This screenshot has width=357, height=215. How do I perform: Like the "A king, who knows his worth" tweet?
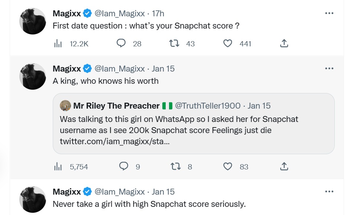coord(228,167)
